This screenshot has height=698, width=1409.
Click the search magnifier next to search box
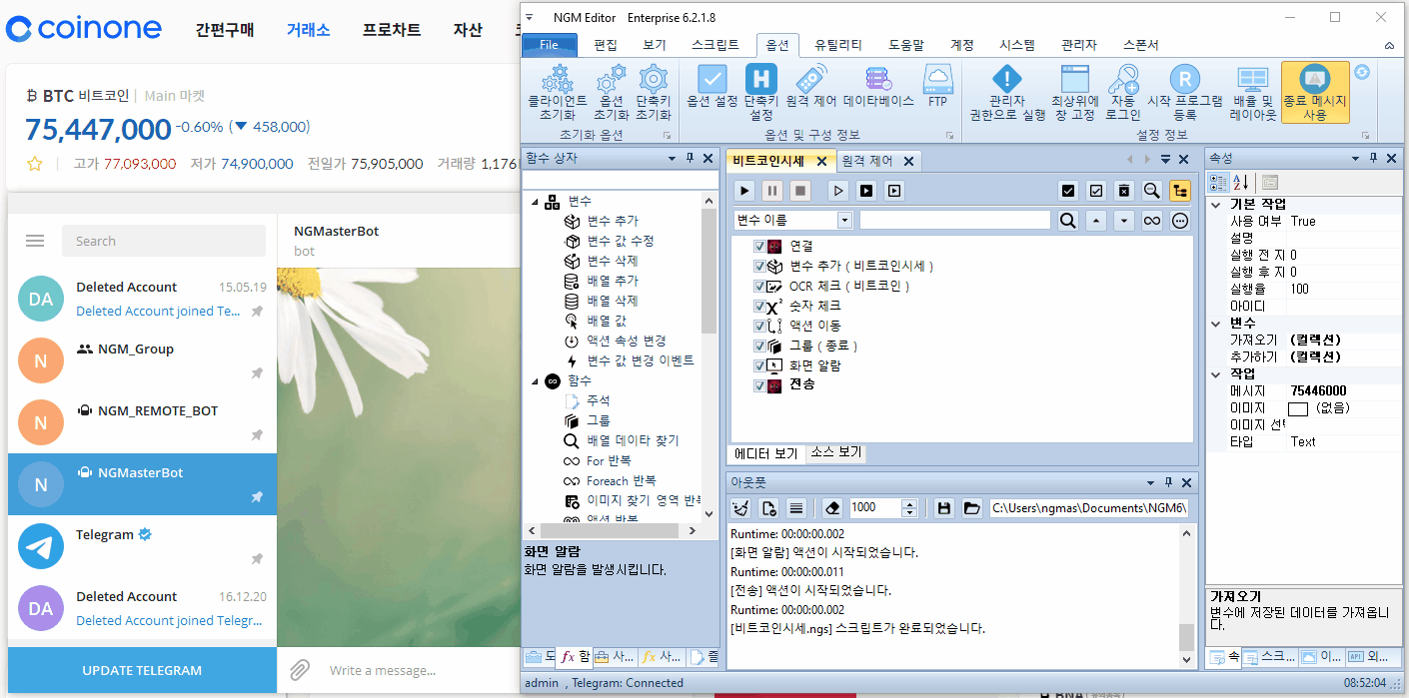(1068, 221)
